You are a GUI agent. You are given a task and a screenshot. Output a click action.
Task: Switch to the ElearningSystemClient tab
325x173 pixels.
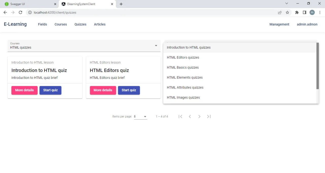coord(87,4)
